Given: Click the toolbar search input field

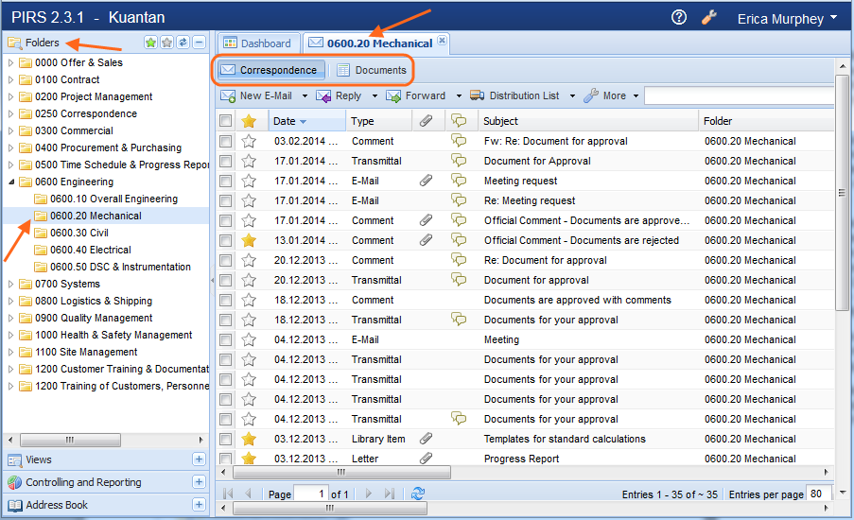Looking at the screenshot, I should (740, 95).
